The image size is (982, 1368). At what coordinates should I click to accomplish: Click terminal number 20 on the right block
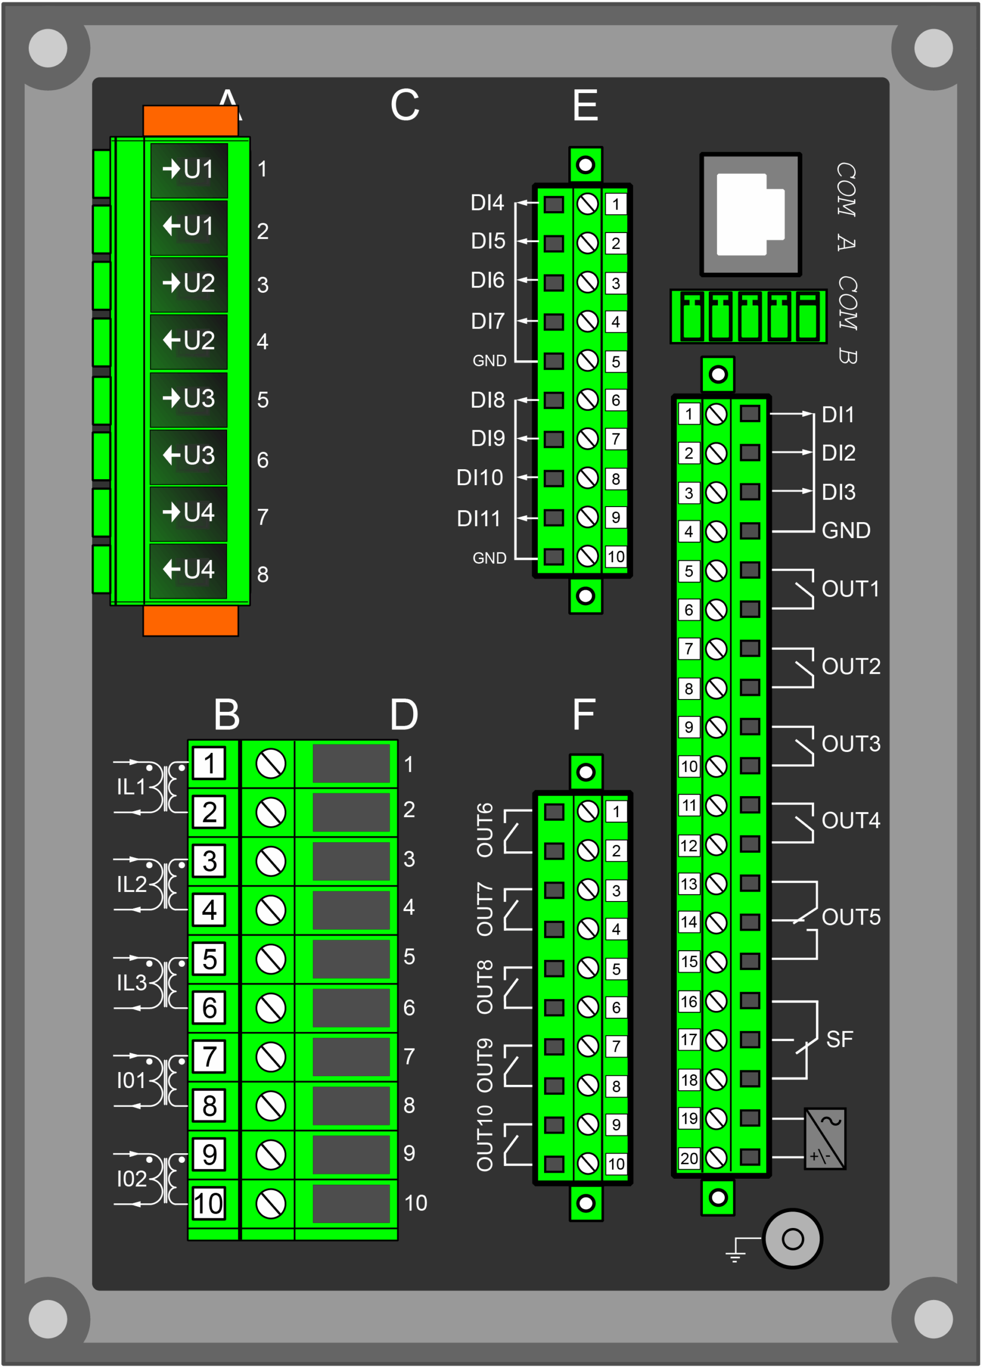click(689, 1158)
